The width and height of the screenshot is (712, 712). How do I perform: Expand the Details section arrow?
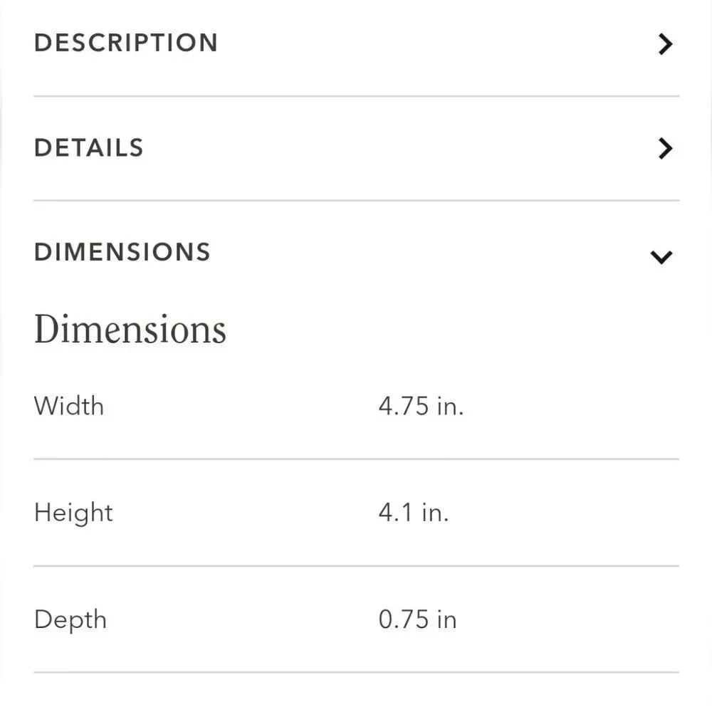665,149
